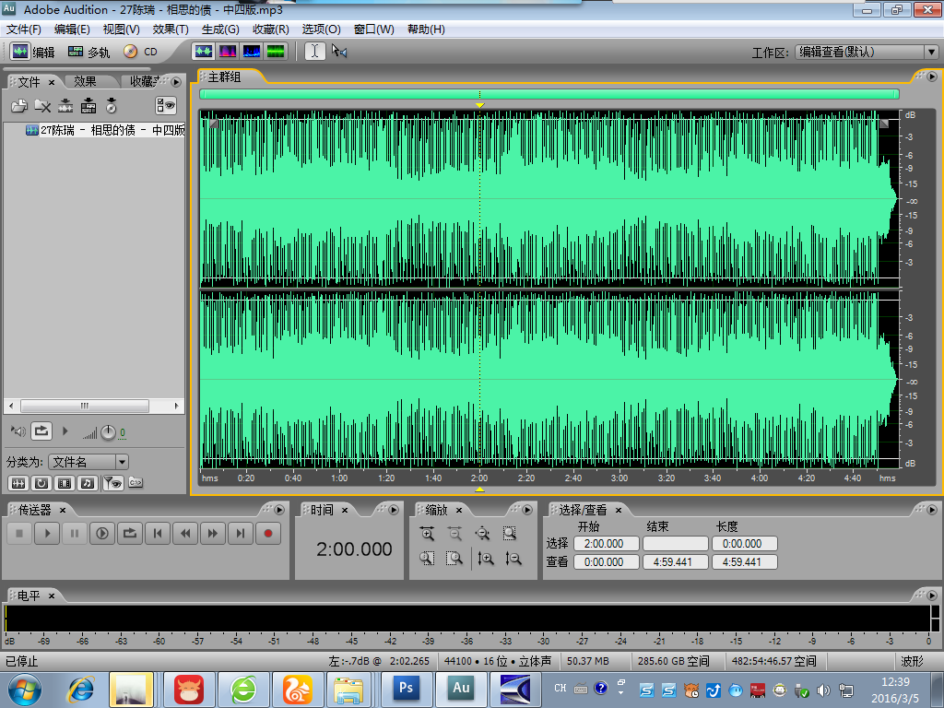Toggle loop play in Files panel preview
This screenshot has height=708, width=944.
[41, 431]
